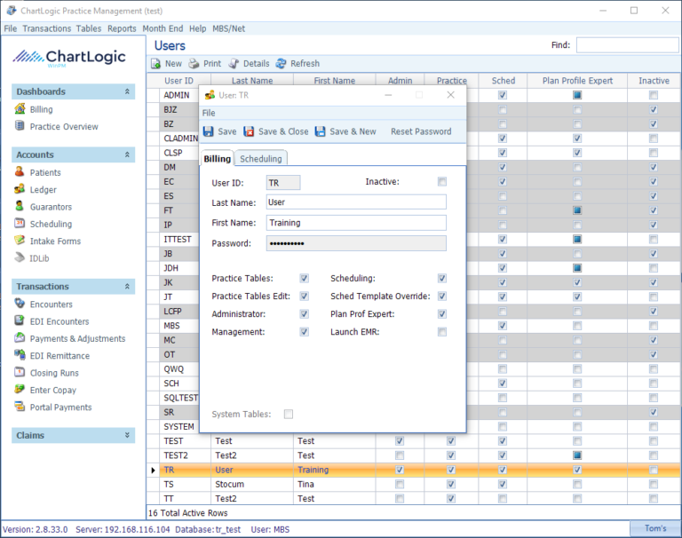Open the Month End menu

163,28
